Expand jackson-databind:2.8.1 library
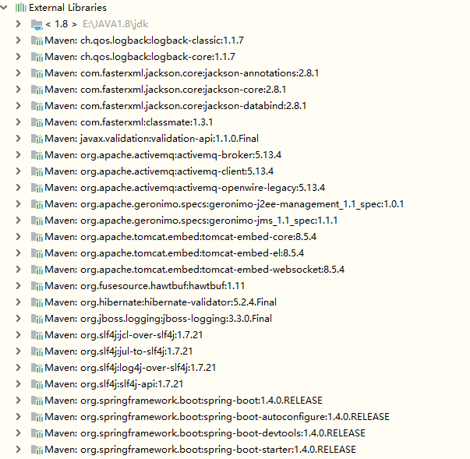The width and height of the screenshot is (470, 459). coord(18,105)
